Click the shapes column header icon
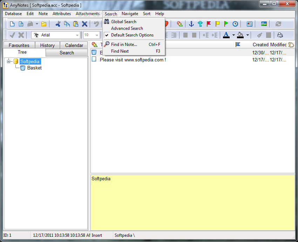The height and width of the screenshot is (242, 298). [94, 45]
